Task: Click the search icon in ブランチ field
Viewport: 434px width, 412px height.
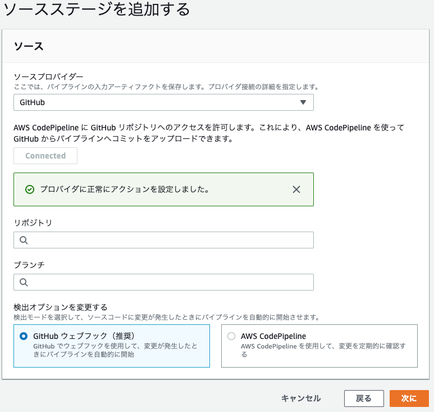Action: pyautogui.click(x=24, y=282)
